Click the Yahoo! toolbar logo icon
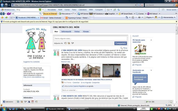Screen dimensions: 178x111 pyautogui.click(x=8, y=13)
